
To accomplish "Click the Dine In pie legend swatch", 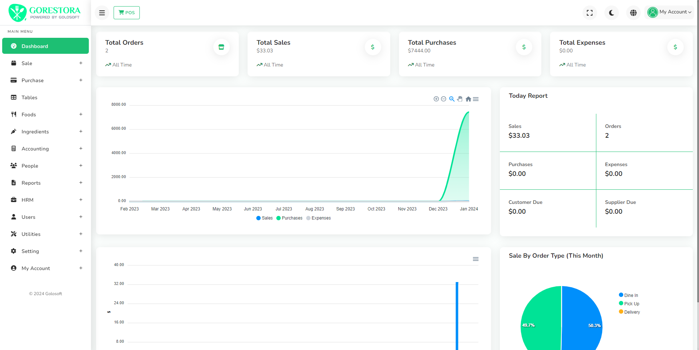I will 621,295.
